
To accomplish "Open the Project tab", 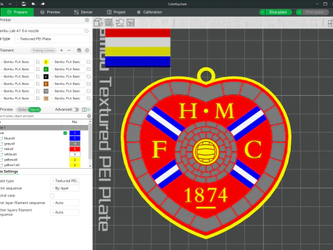I will (x=116, y=12).
